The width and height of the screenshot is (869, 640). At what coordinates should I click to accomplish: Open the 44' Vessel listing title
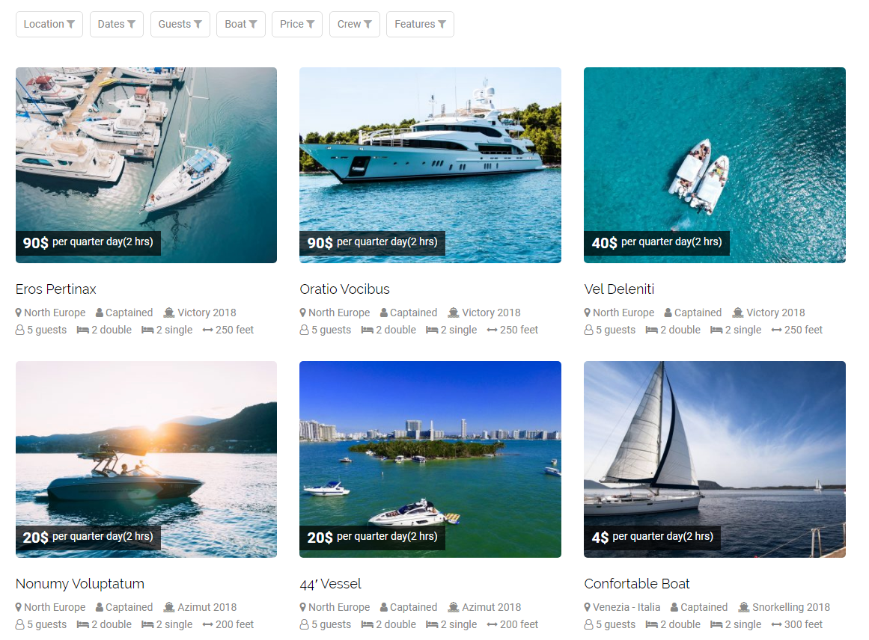pyautogui.click(x=330, y=583)
